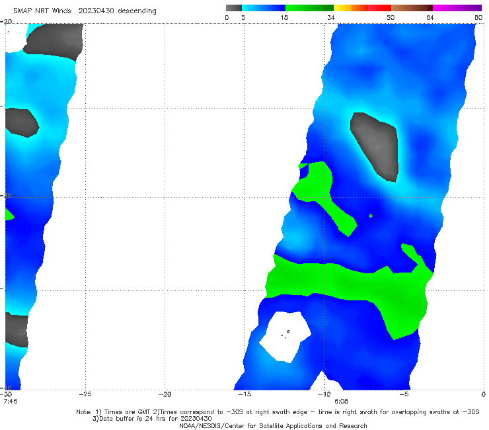This screenshot has width=489, height=430.
Task: Click the yellow segment of the color bar
Action: [342, 8]
